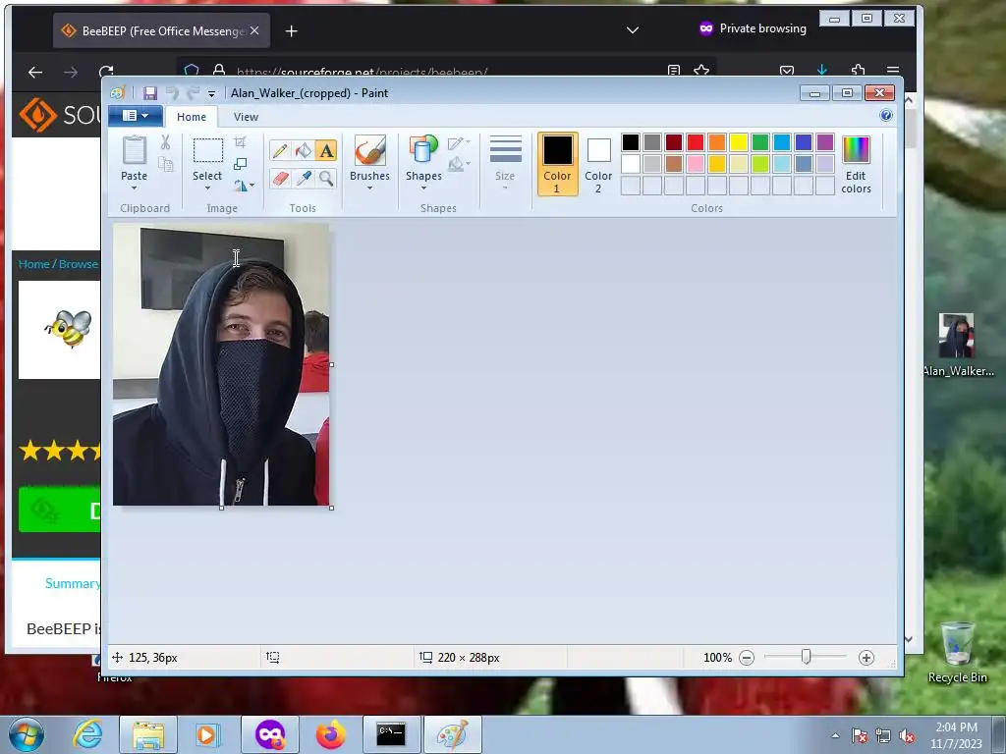Screen dimensions: 1006x754
Task: Click the clock showing 2:04 PM
Action: [x=956, y=727]
